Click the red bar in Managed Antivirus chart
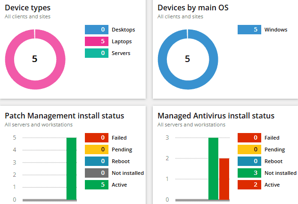This screenshot has width=298, height=204. (224, 179)
